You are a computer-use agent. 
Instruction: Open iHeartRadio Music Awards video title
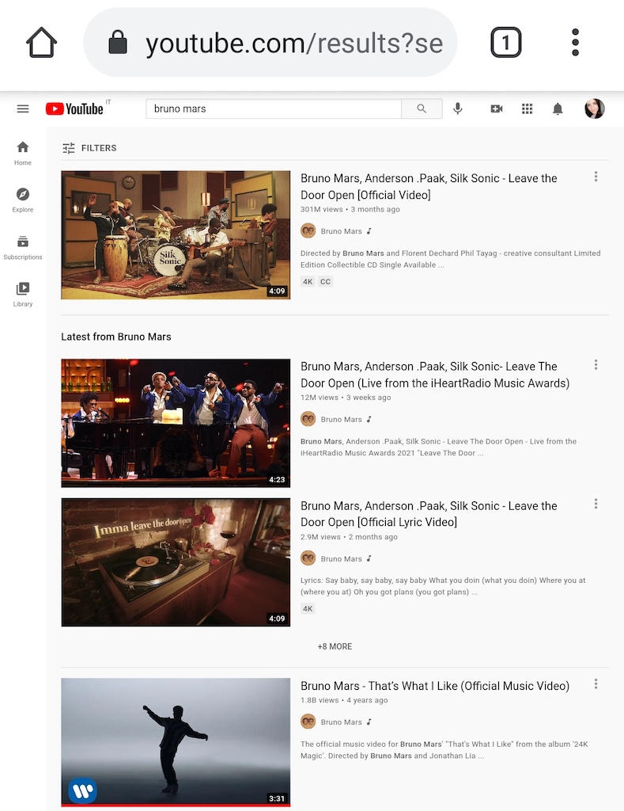435,375
